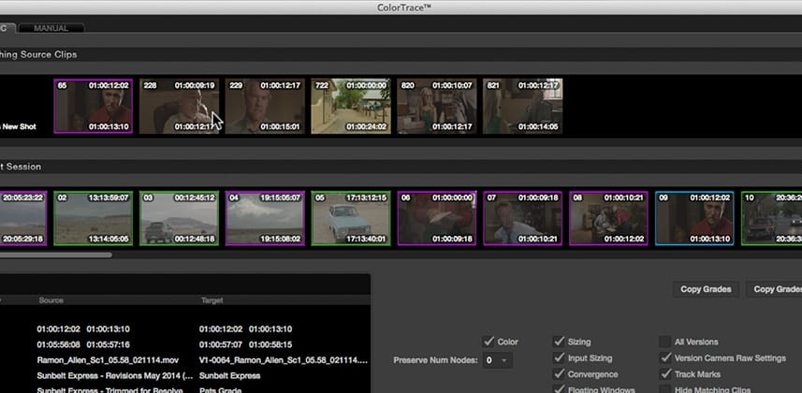Toggle Version Camera Raw Settings checkbox
The width and height of the screenshot is (802, 393).
coord(665,357)
